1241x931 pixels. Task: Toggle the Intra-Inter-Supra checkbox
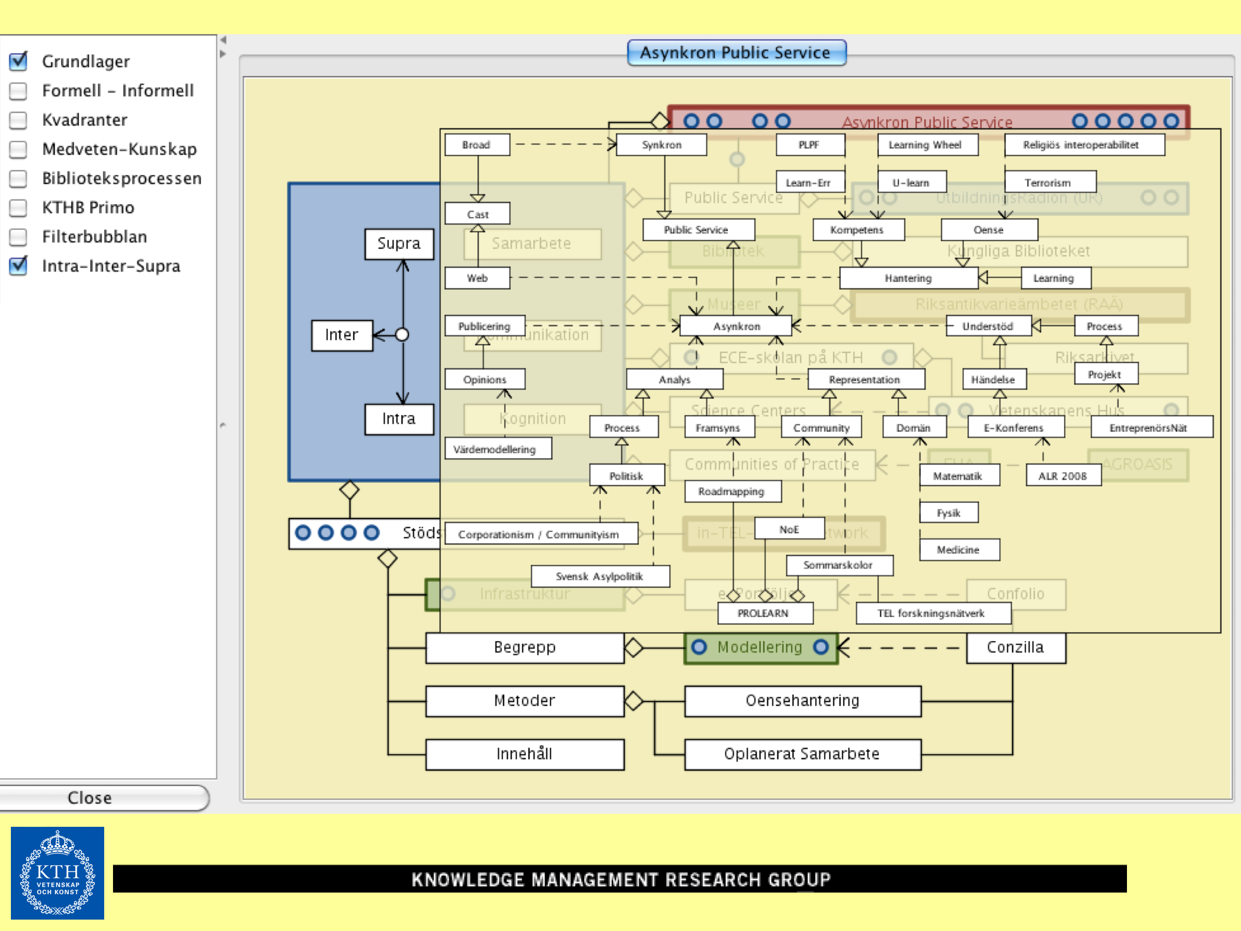coord(19,265)
